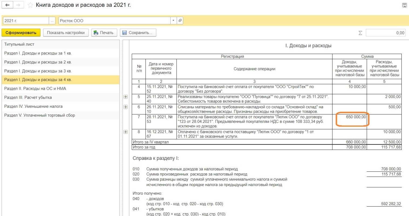Click the supplier Лютик ООО services payment description
This screenshot has width=409, height=216.
[254, 134]
